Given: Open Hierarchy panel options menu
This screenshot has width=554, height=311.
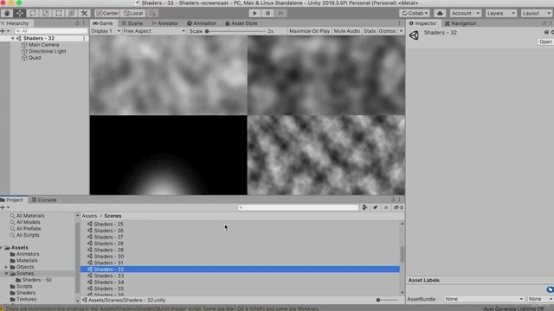Looking at the screenshot, I should (84, 23).
